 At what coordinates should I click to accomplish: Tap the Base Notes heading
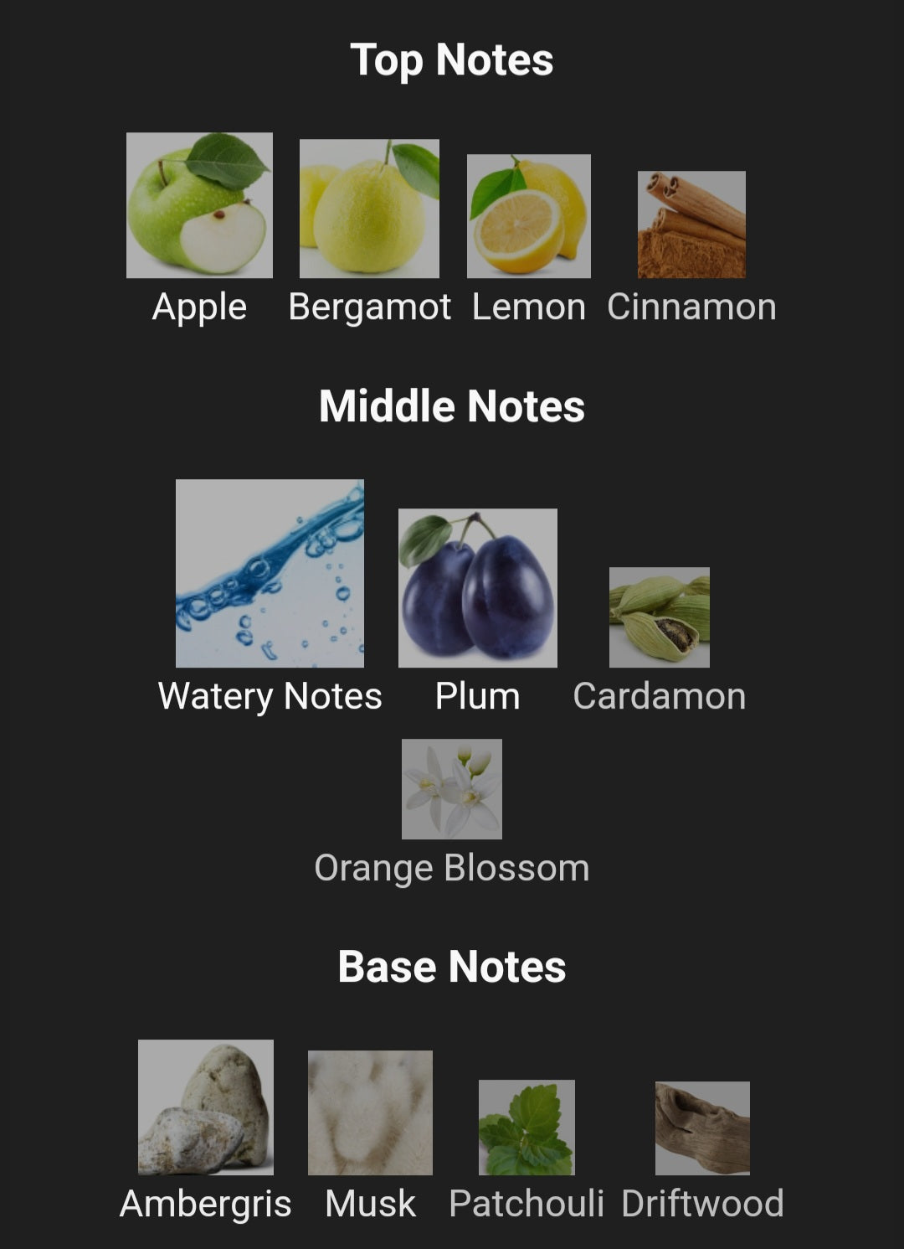pos(451,967)
